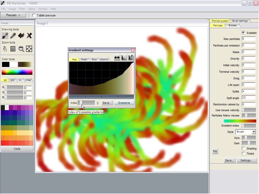This screenshot has height=194, width=259.
Task: Select the hand pan tool
Action: click(x=5, y=49)
